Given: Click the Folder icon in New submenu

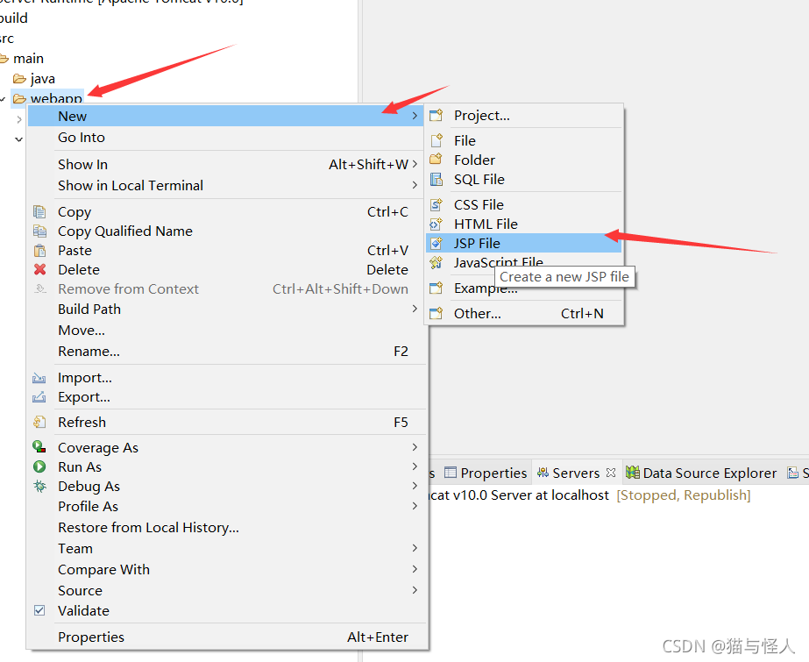Looking at the screenshot, I should 436,160.
